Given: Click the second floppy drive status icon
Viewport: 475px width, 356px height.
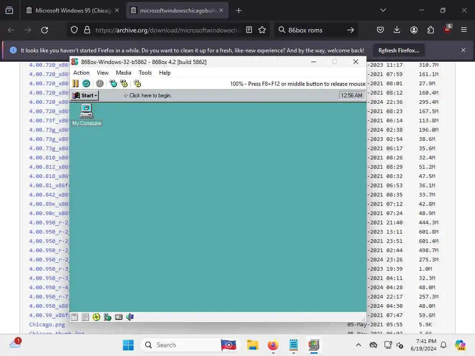Looking at the screenshot, I should coord(85,317).
